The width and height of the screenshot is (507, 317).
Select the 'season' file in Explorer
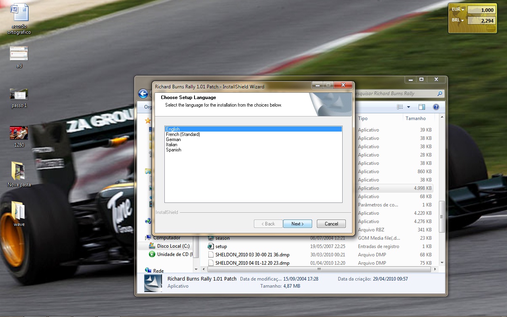(222, 238)
